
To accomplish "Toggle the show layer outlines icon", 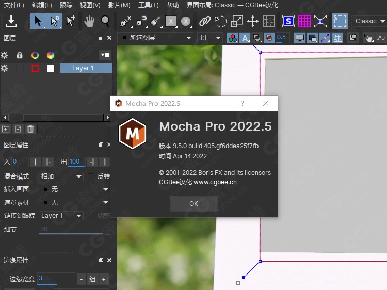I will tap(313, 38).
